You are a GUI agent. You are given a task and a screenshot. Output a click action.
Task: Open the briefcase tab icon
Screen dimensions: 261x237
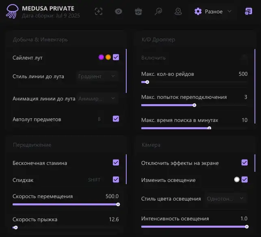coord(138,12)
